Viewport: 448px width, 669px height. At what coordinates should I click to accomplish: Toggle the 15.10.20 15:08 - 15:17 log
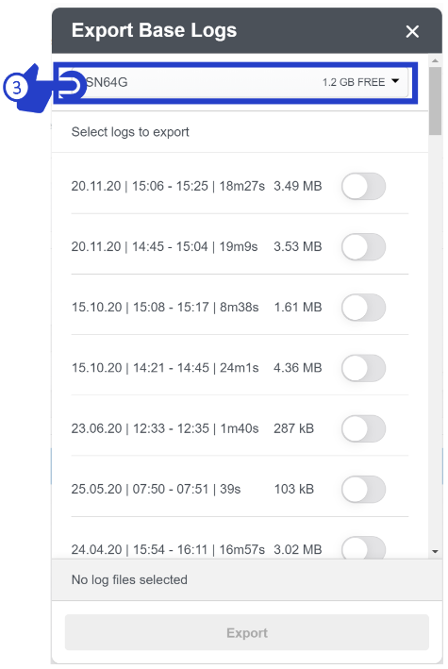click(x=363, y=308)
